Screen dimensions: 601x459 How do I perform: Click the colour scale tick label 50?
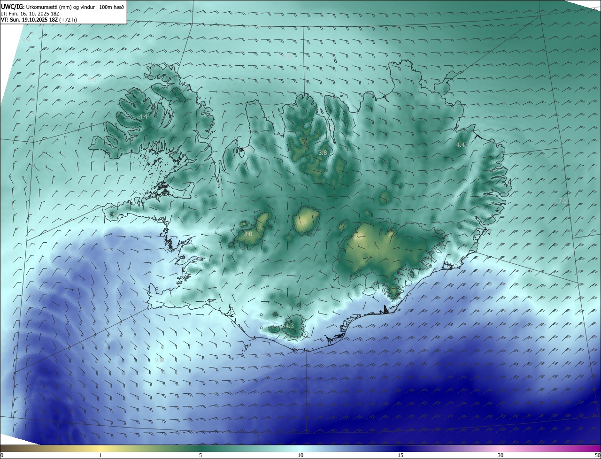point(597,455)
